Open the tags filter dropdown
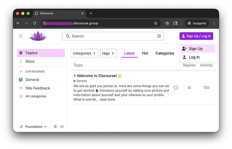The width and height of the screenshot is (232, 149). click(108, 53)
